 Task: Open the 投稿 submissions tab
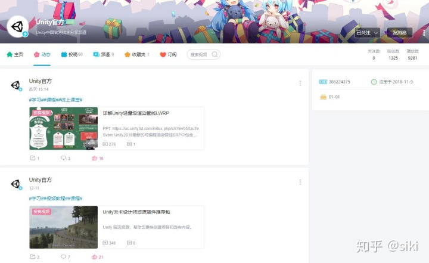[x=71, y=54]
